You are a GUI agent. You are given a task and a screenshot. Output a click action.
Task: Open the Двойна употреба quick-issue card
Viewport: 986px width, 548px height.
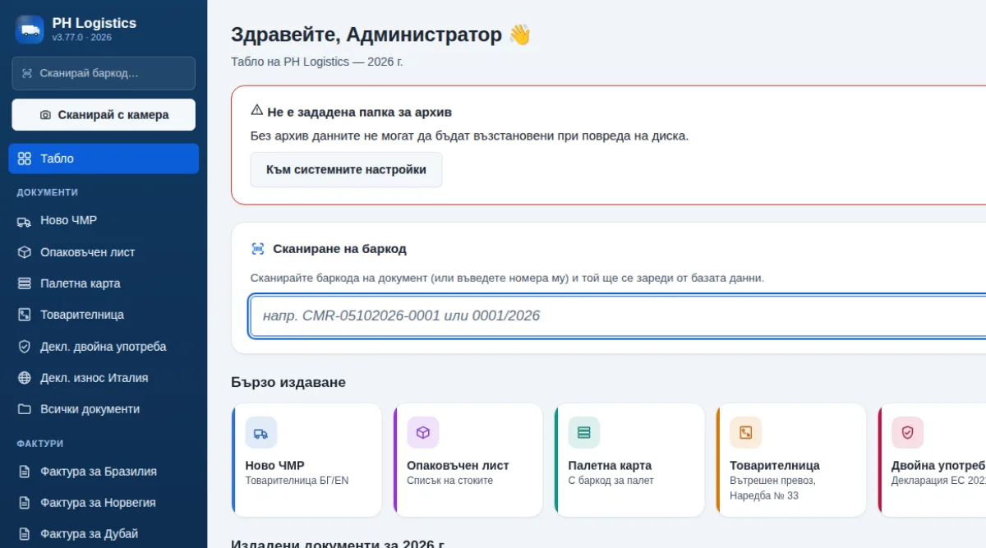pos(932,460)
